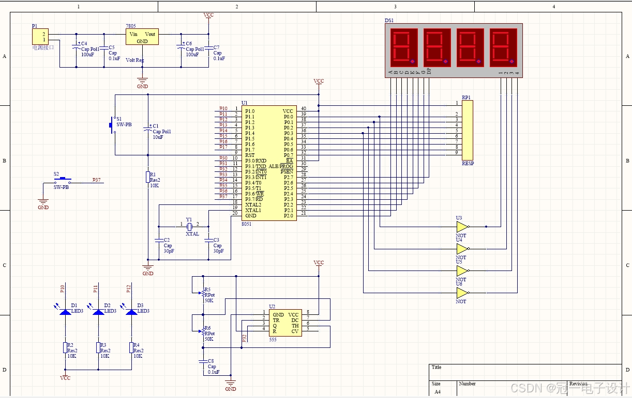Image resolution: width=632 pixels, height=398 pixels.
Task: Click the S1 SW-PB reset switch symbol
Action: (112, 125)
